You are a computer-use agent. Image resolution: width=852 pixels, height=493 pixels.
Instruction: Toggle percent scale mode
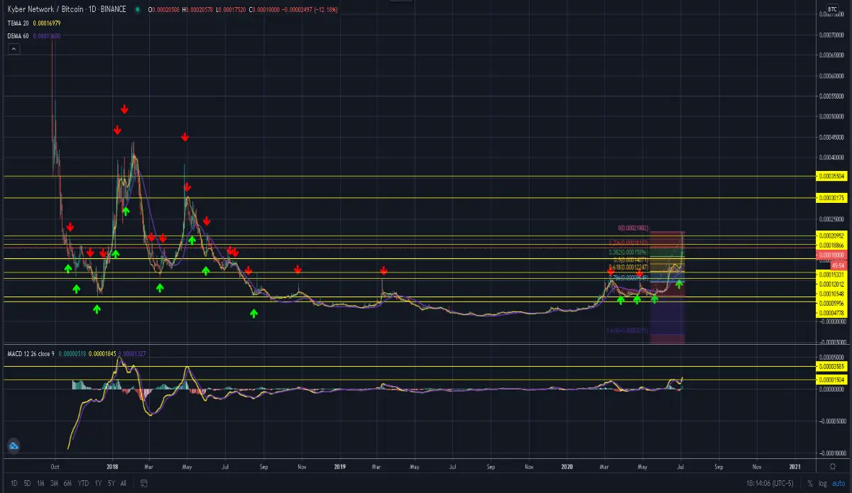811,484
